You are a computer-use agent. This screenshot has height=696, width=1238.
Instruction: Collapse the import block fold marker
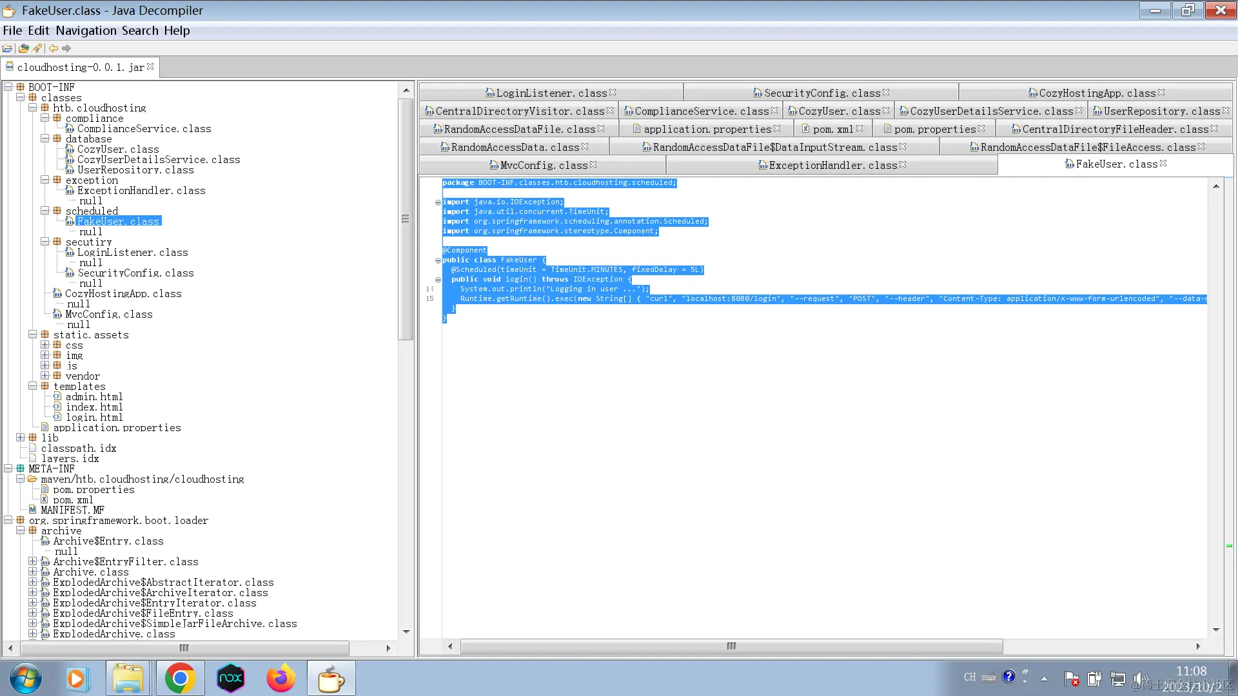(438, 202)
